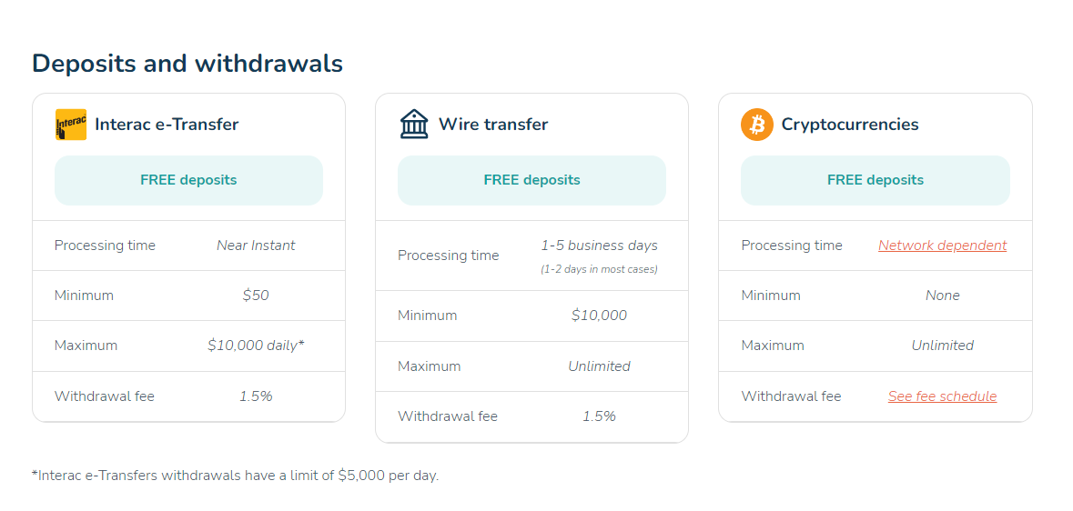
Task: Click the Cryptocurrencies Unlimited maximum value
Action: (942, 346)
